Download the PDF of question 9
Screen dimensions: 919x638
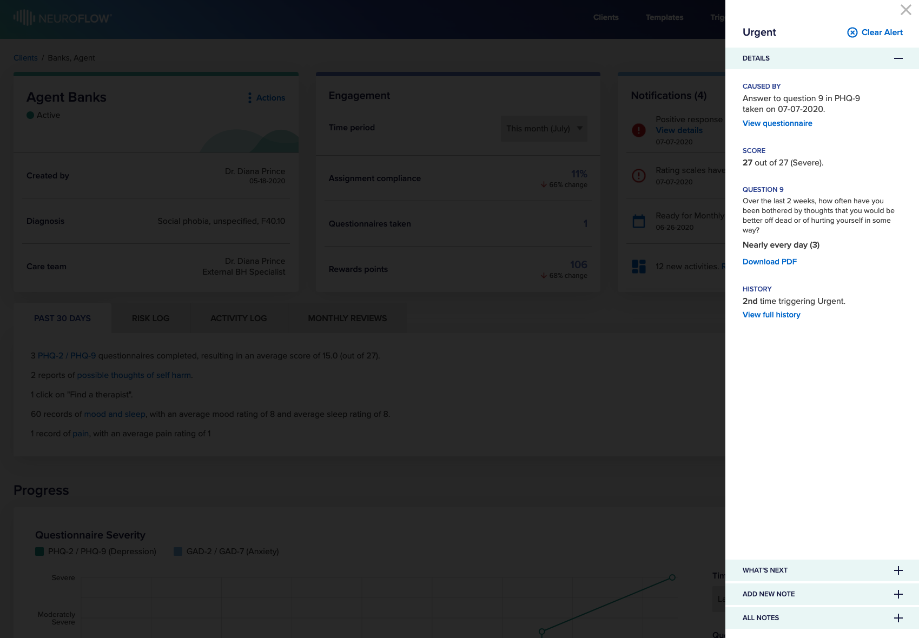coord(770,262)
